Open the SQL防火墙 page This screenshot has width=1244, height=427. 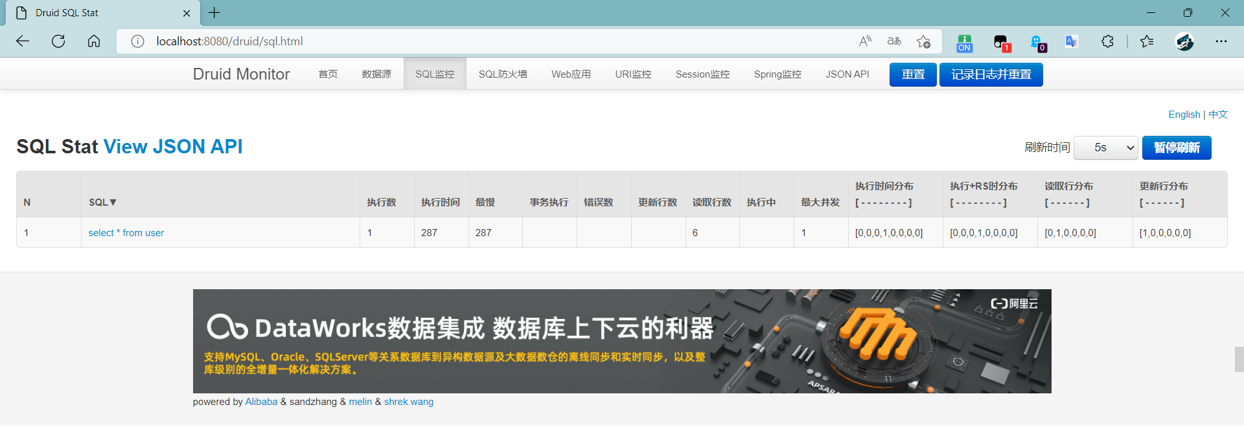503,74
